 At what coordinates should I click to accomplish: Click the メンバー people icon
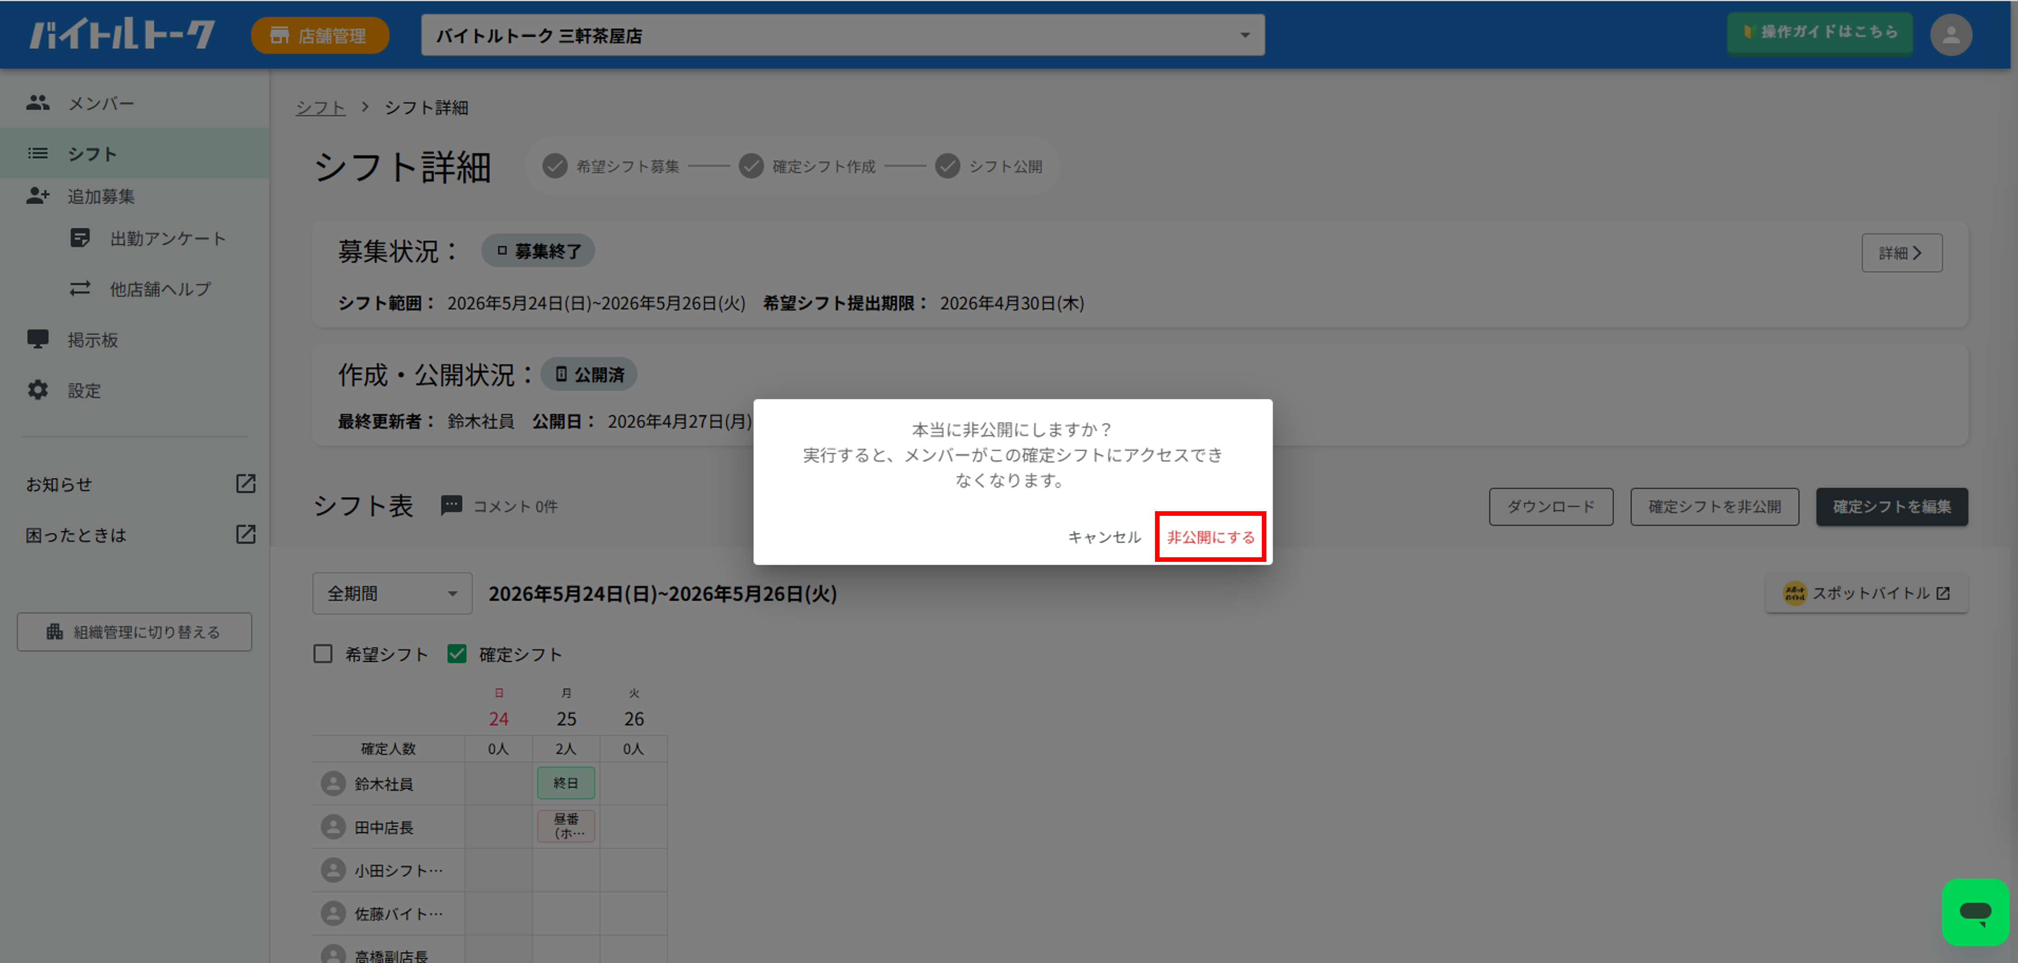[38, 103]
